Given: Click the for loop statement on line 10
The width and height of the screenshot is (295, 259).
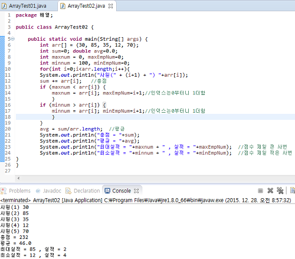Looking at the screenshot, I should pyautogui.click(x=85, y=69).
